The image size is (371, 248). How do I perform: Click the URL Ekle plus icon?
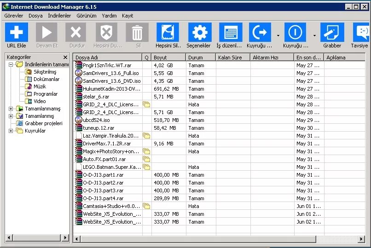tap(17, 32)
